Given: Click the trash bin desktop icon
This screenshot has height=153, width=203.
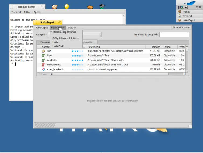Looking at the screenshot, I should click(102, 6).
